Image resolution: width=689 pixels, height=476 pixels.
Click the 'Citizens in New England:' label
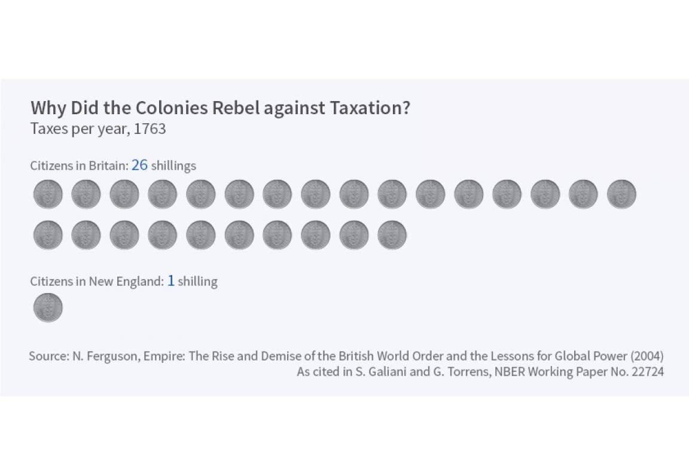click(x=96, y=281)
